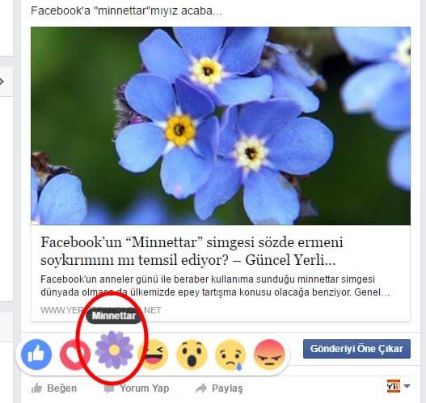The image size is (426, 403).
Task: Share the post using Paylaş
Action: [219, 388]
